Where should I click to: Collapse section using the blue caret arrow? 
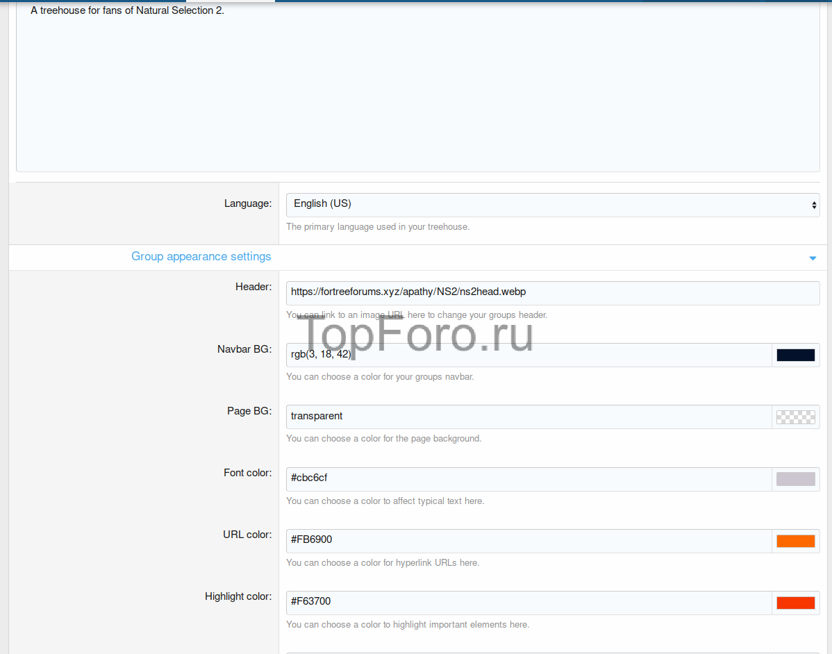(813, 258)
